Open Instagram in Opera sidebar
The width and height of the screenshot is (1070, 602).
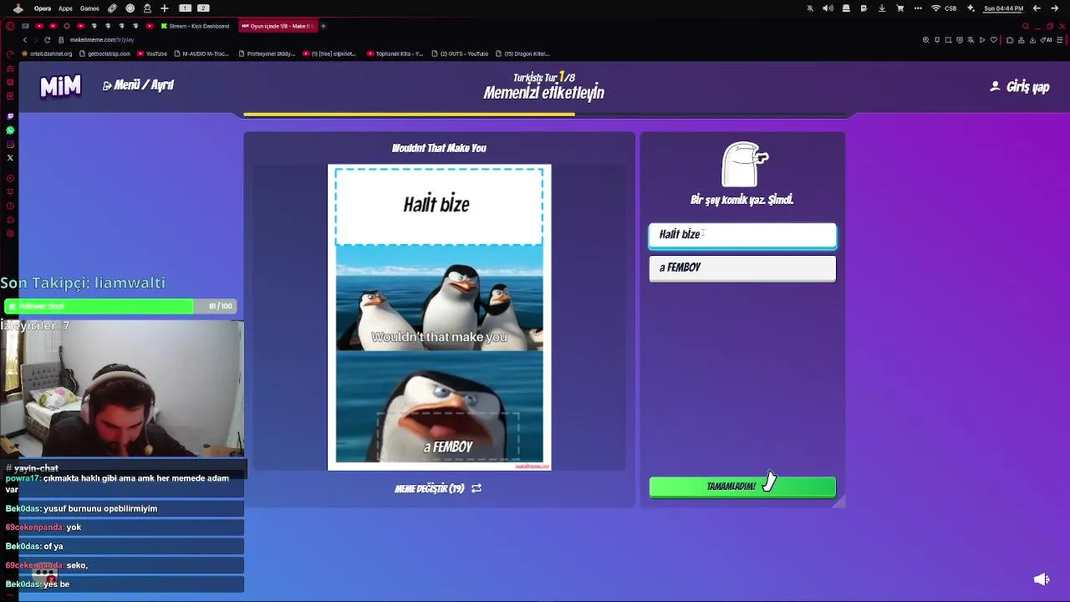10,144
